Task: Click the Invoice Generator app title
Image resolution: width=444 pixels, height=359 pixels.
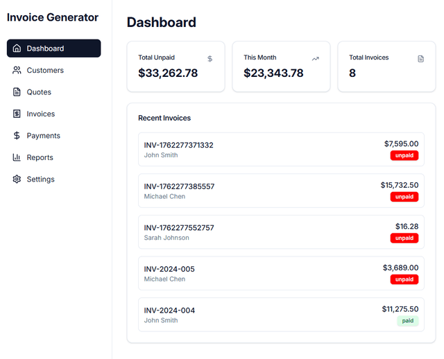Action: [53, 17]
